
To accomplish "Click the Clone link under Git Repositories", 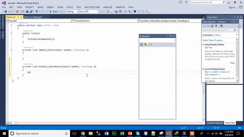I will pos(224,72).
